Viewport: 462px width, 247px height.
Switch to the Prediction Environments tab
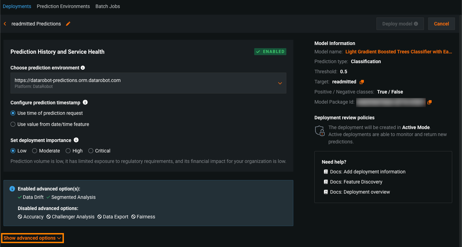63,6
